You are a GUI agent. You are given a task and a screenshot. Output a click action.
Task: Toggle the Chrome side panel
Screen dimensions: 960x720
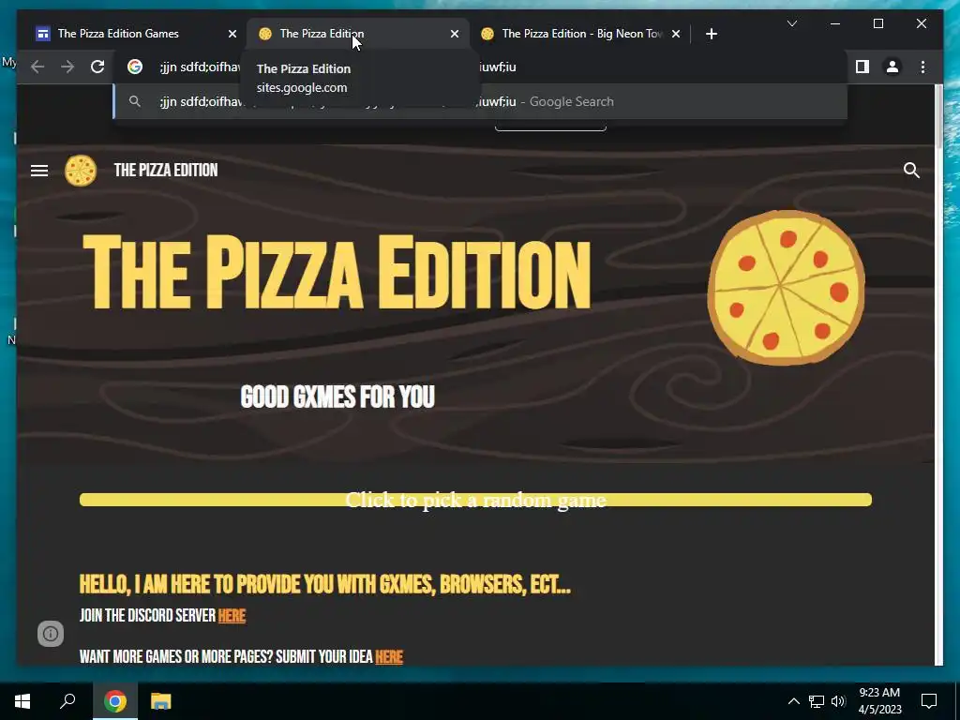(862, 67)
